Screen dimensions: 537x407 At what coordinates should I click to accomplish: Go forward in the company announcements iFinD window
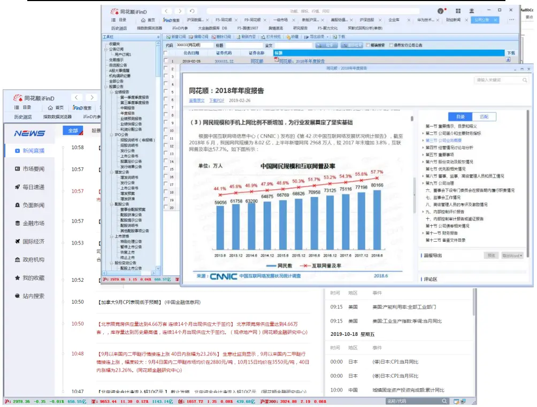click(x=180, y=11)
